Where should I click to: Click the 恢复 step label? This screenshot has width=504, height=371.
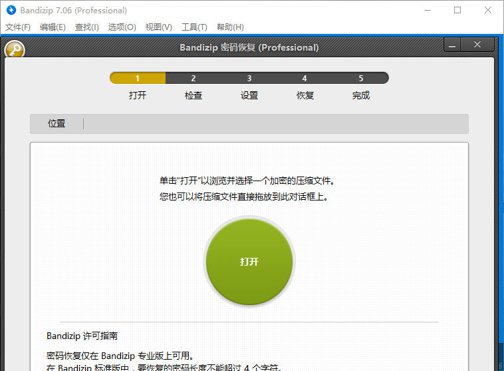click(x=305, y=95)
